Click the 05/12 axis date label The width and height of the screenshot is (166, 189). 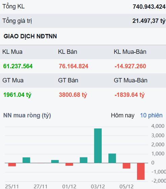127,186
